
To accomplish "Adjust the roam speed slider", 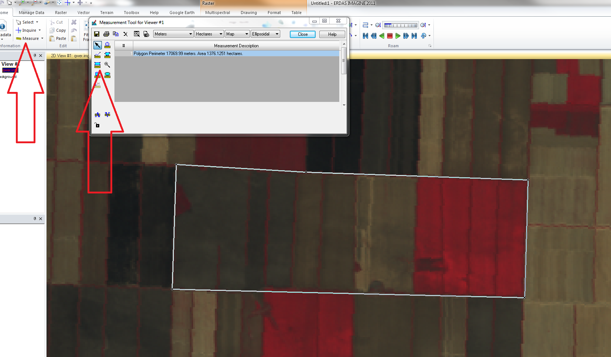I will (400, 25).
